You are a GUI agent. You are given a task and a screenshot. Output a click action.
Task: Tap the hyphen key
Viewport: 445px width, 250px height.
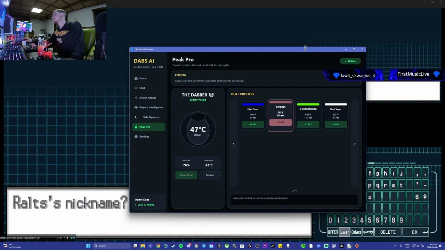[425, 185]
